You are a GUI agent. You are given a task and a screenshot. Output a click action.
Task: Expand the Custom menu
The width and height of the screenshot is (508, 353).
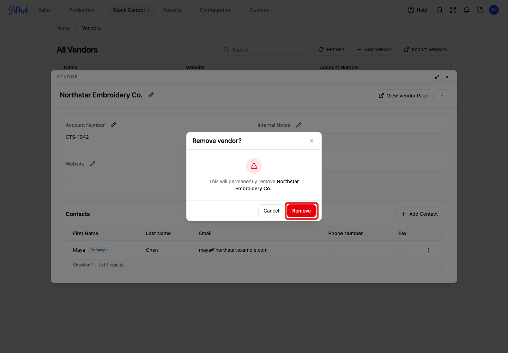tap(261, 10)
